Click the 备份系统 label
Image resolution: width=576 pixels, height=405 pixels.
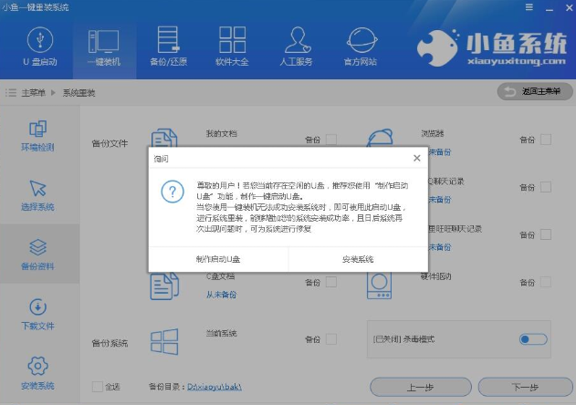coord(110,343)
